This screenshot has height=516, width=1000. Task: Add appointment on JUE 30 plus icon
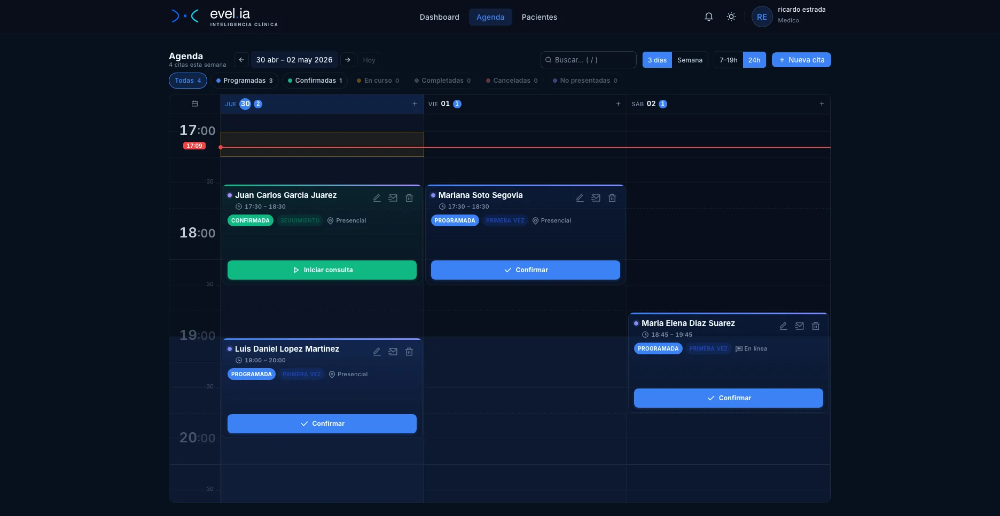415,104
